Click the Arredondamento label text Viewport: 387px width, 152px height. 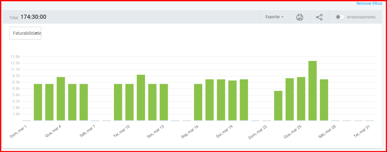click(361, 17)
